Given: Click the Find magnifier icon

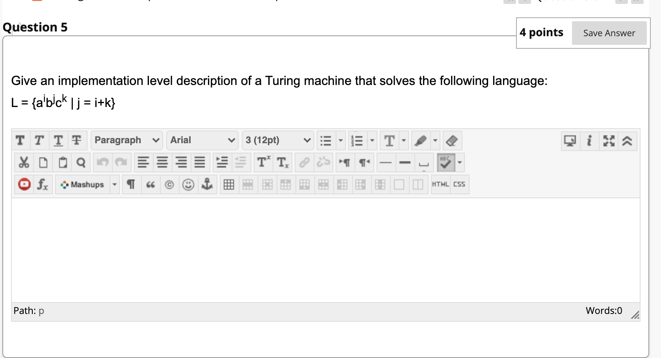Looking at the screenshot, I should click(81, 162).
